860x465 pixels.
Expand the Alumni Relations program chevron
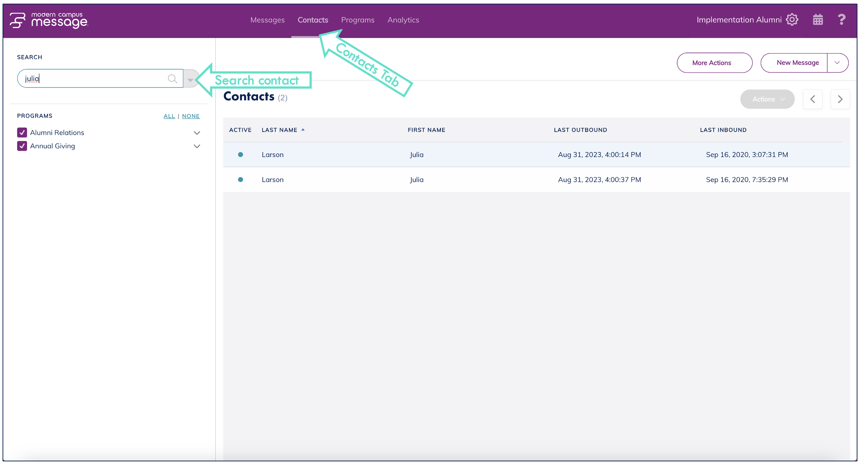click(x=197, y=133)
